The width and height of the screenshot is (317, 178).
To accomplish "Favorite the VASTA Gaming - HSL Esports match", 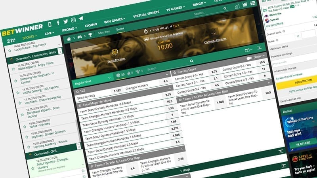I will pyautogui.click(x=18, y=93).
